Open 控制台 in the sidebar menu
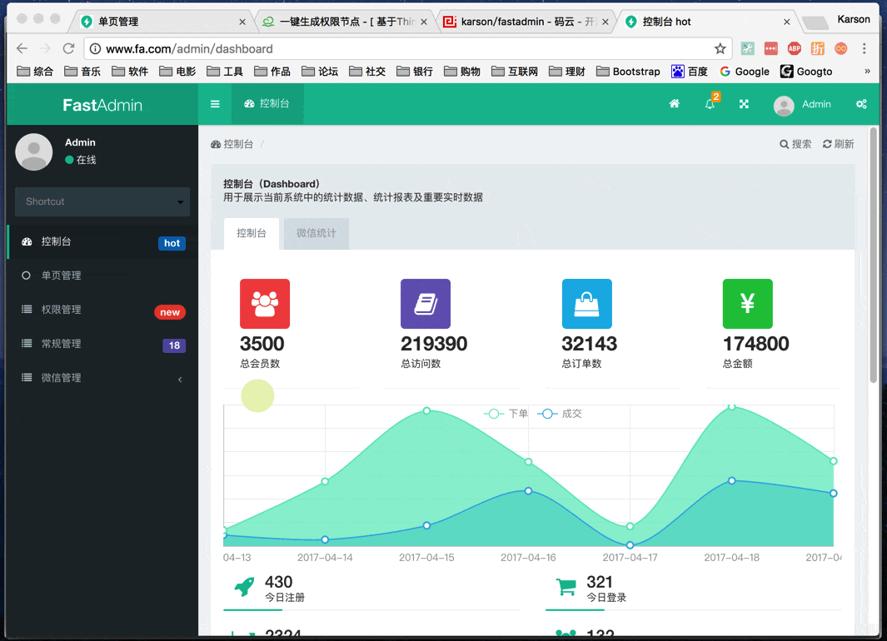 [x=102, y=242]
